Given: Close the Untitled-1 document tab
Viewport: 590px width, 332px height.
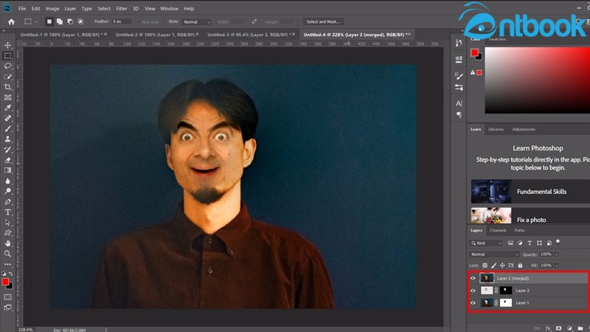Looking at the screenshot, I should click(x=105, y=34).
